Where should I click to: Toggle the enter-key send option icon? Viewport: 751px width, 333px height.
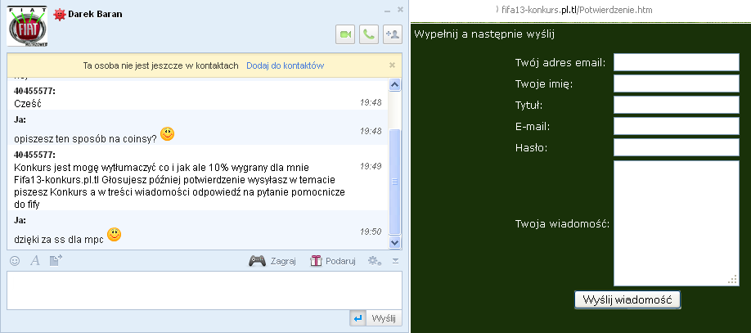point(358,318)
